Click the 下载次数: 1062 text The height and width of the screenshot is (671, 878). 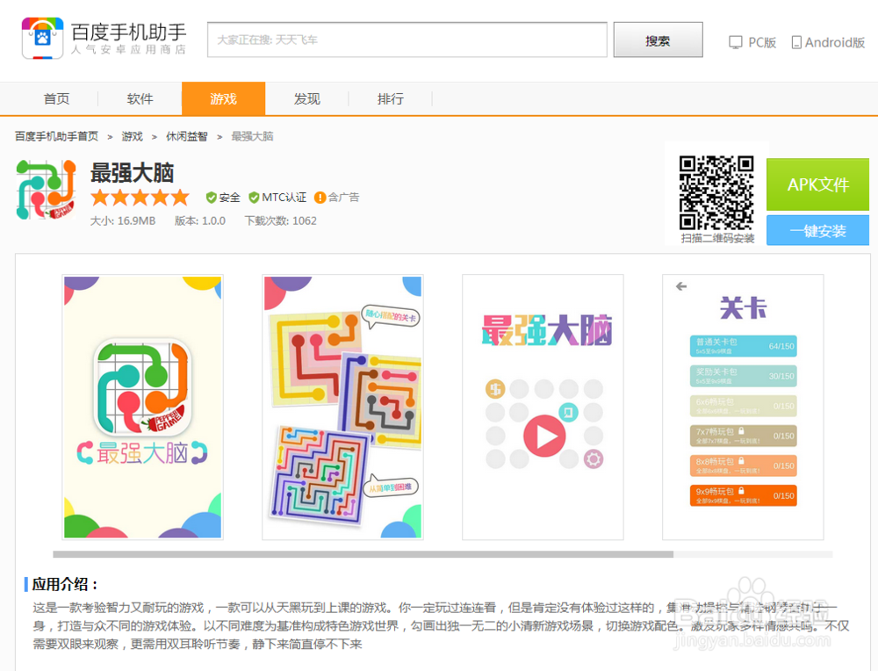tap(281, 220)
